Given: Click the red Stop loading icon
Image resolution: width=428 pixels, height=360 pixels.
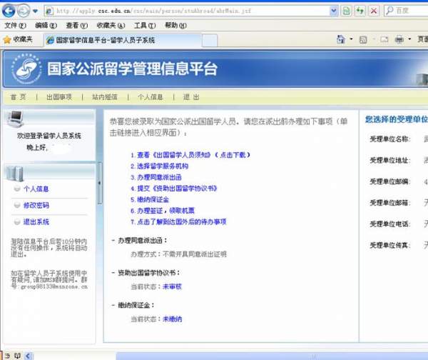Looking at the screenshot, I should [374, 11].
